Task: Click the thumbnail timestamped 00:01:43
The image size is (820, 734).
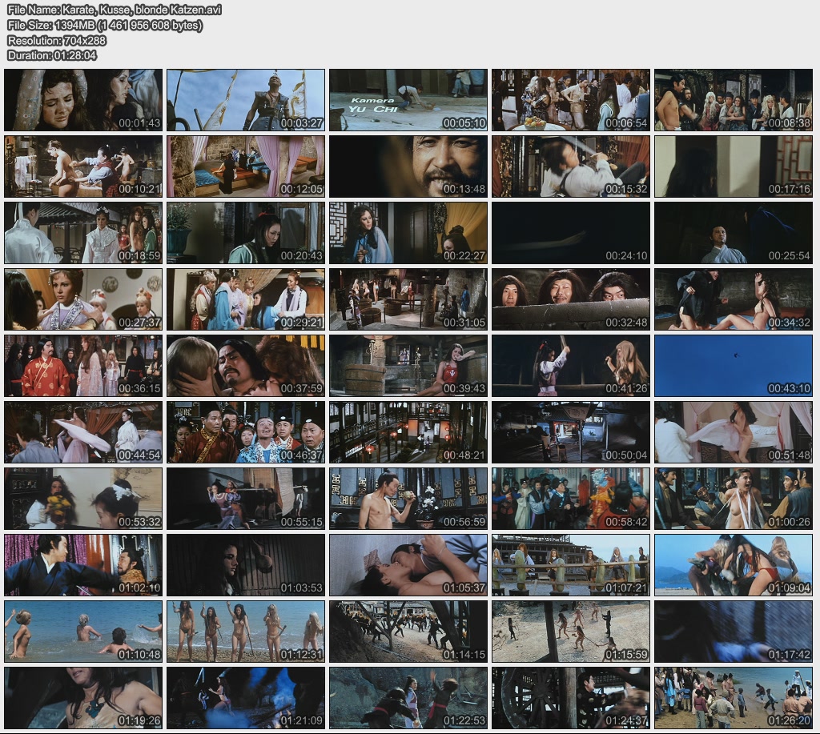Action: point(83,100)
